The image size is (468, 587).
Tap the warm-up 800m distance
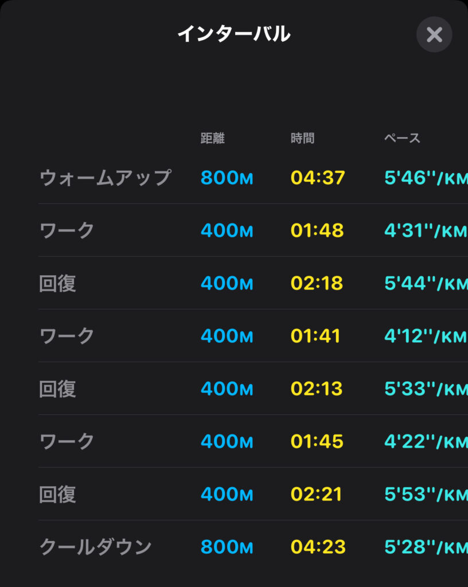click(x=227, y=178)
